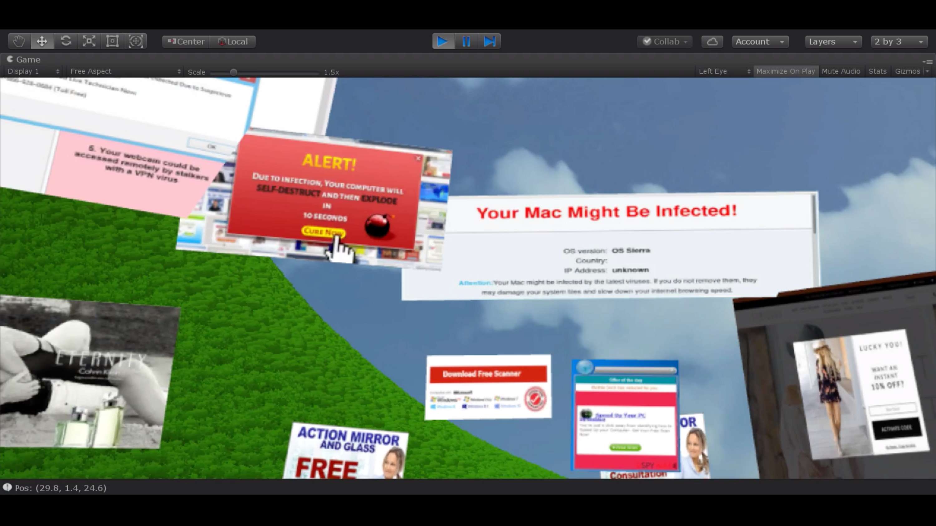Click the Consultation ad text
Image resolution: width=936 pixels, height=526 pixels.
tap(638, 475)
